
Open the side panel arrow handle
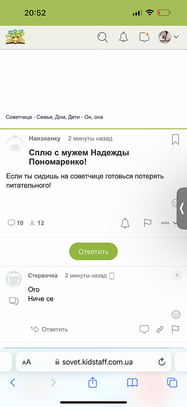coord(182,208)
